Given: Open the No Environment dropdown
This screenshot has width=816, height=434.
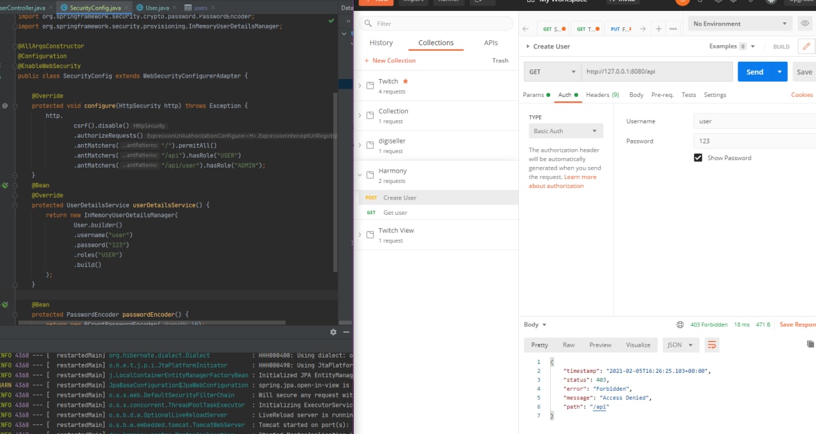Looking at the screenshot, I should coord(739,24).
